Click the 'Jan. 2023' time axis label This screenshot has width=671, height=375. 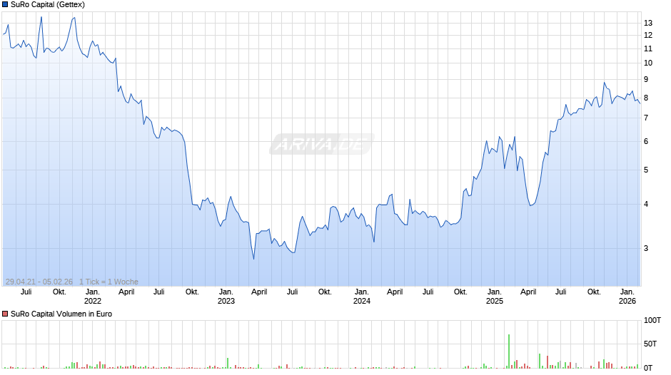click(x=226, y=297)
